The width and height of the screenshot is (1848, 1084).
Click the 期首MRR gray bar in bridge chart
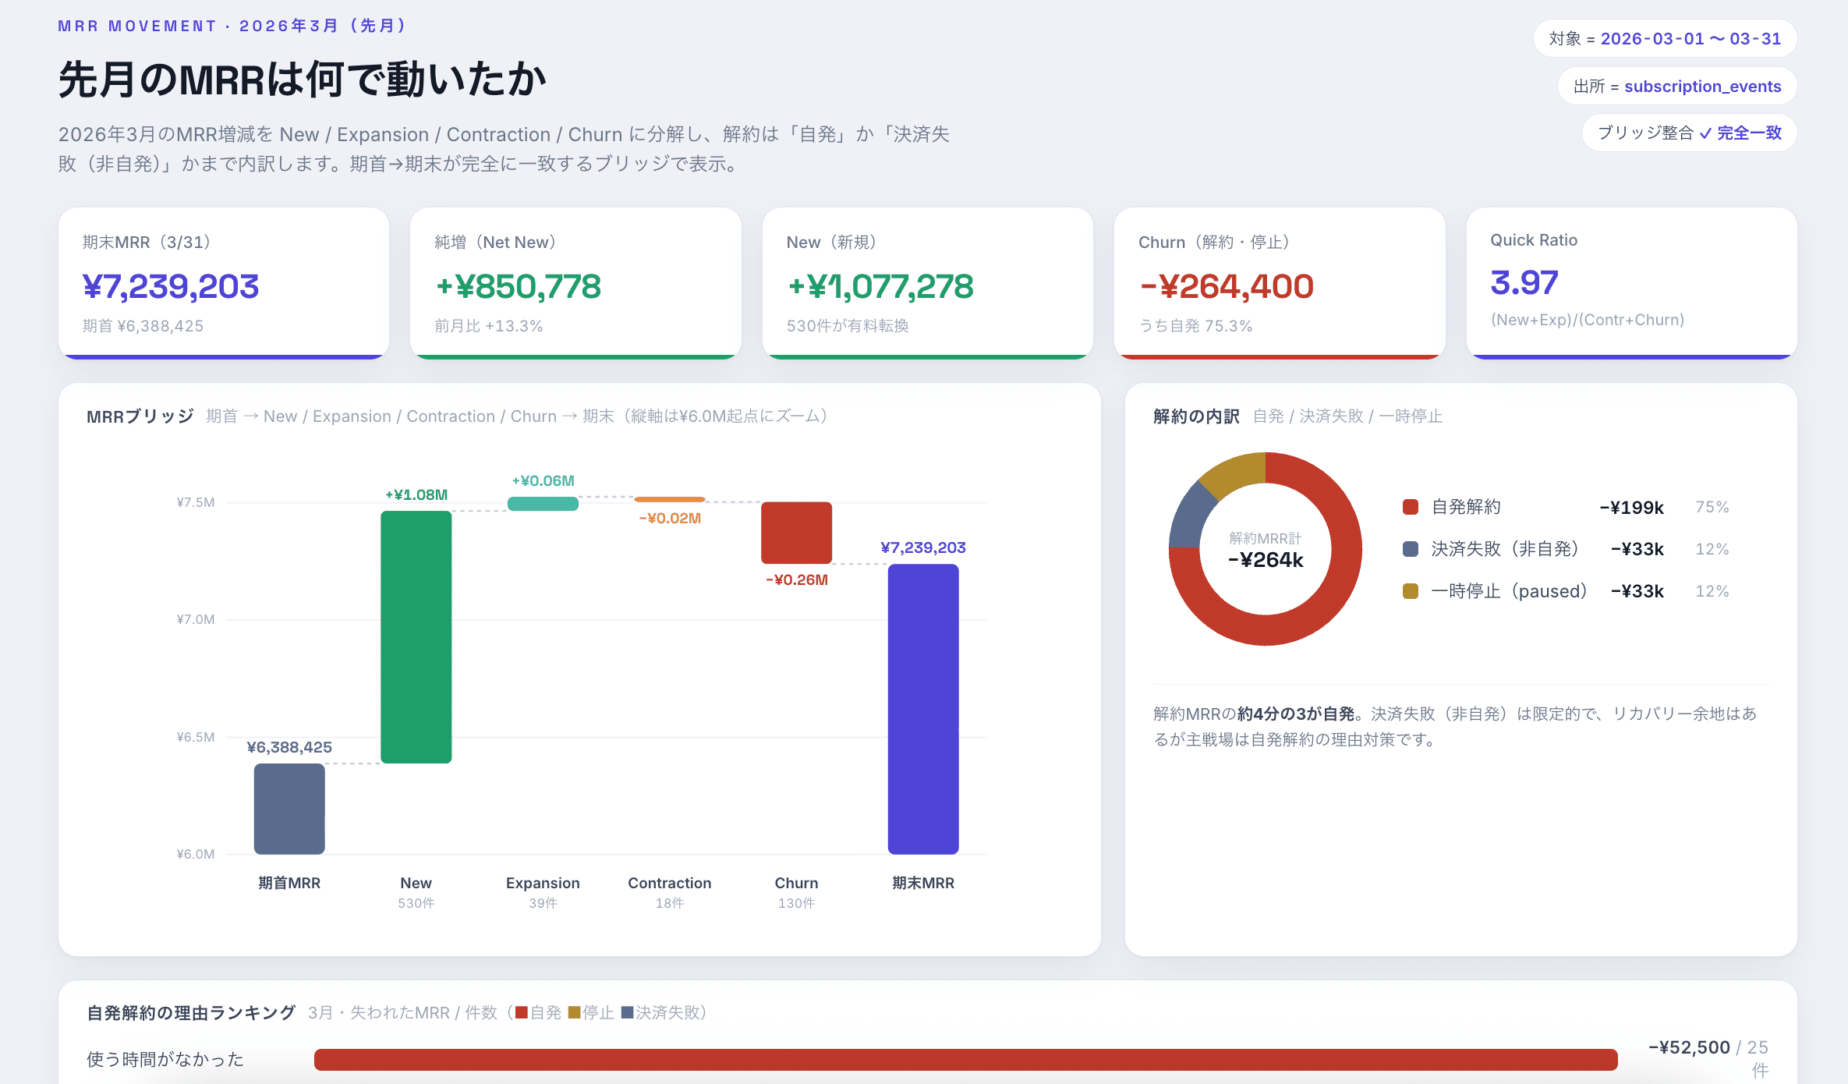(x=289, y=809)
